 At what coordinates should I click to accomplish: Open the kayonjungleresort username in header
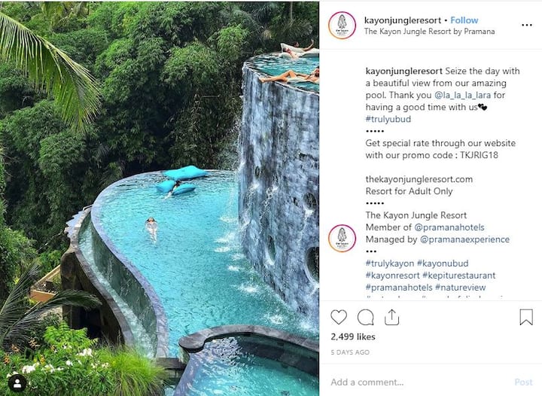pos(403,20)
